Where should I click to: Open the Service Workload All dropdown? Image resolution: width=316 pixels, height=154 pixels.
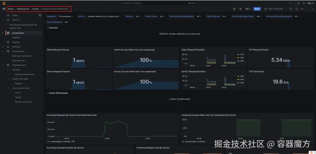click(67, 22)
